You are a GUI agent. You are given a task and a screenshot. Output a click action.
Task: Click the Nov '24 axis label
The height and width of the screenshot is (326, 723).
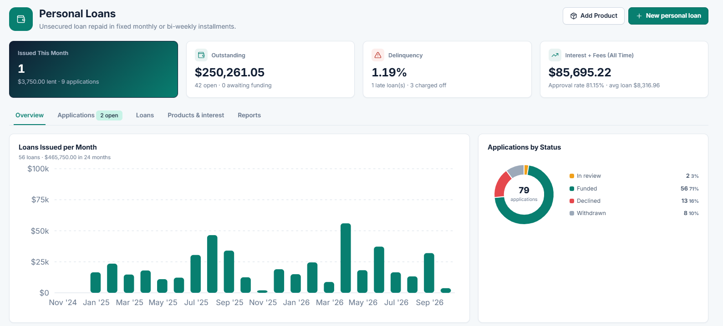63,302
